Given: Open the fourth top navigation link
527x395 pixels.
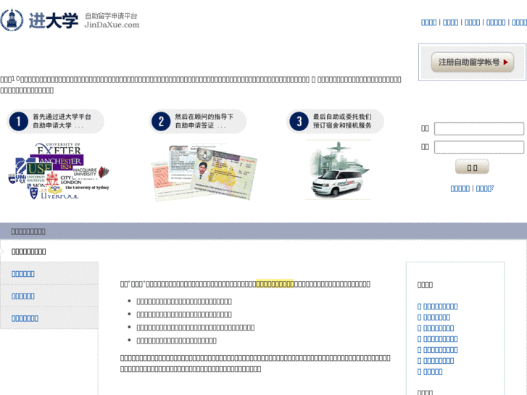Looking at the screenshot, I should tap(496, 22).
